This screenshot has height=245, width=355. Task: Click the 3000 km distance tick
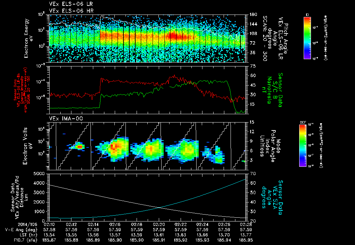pos(39,192)
